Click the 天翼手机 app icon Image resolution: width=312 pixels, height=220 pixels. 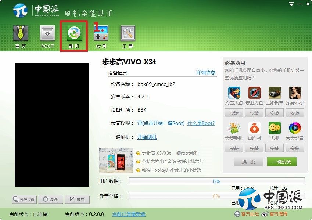234,128
